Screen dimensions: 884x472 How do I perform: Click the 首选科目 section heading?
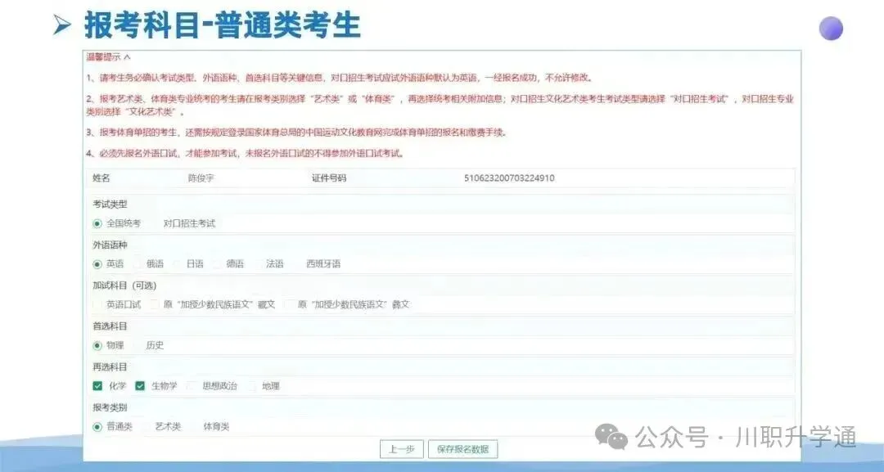coord(110,326)
